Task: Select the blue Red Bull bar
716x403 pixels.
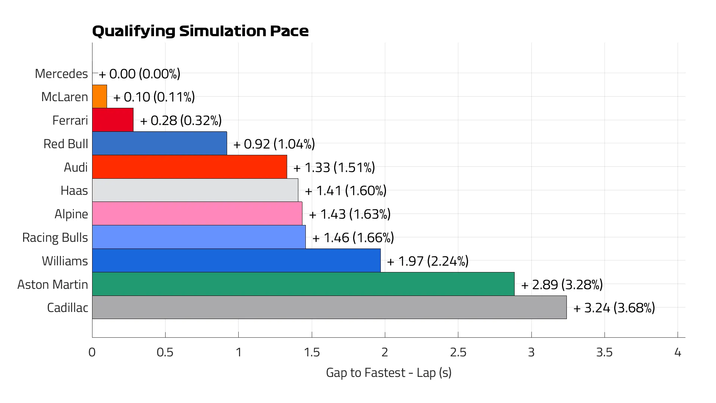Action: 160,143
